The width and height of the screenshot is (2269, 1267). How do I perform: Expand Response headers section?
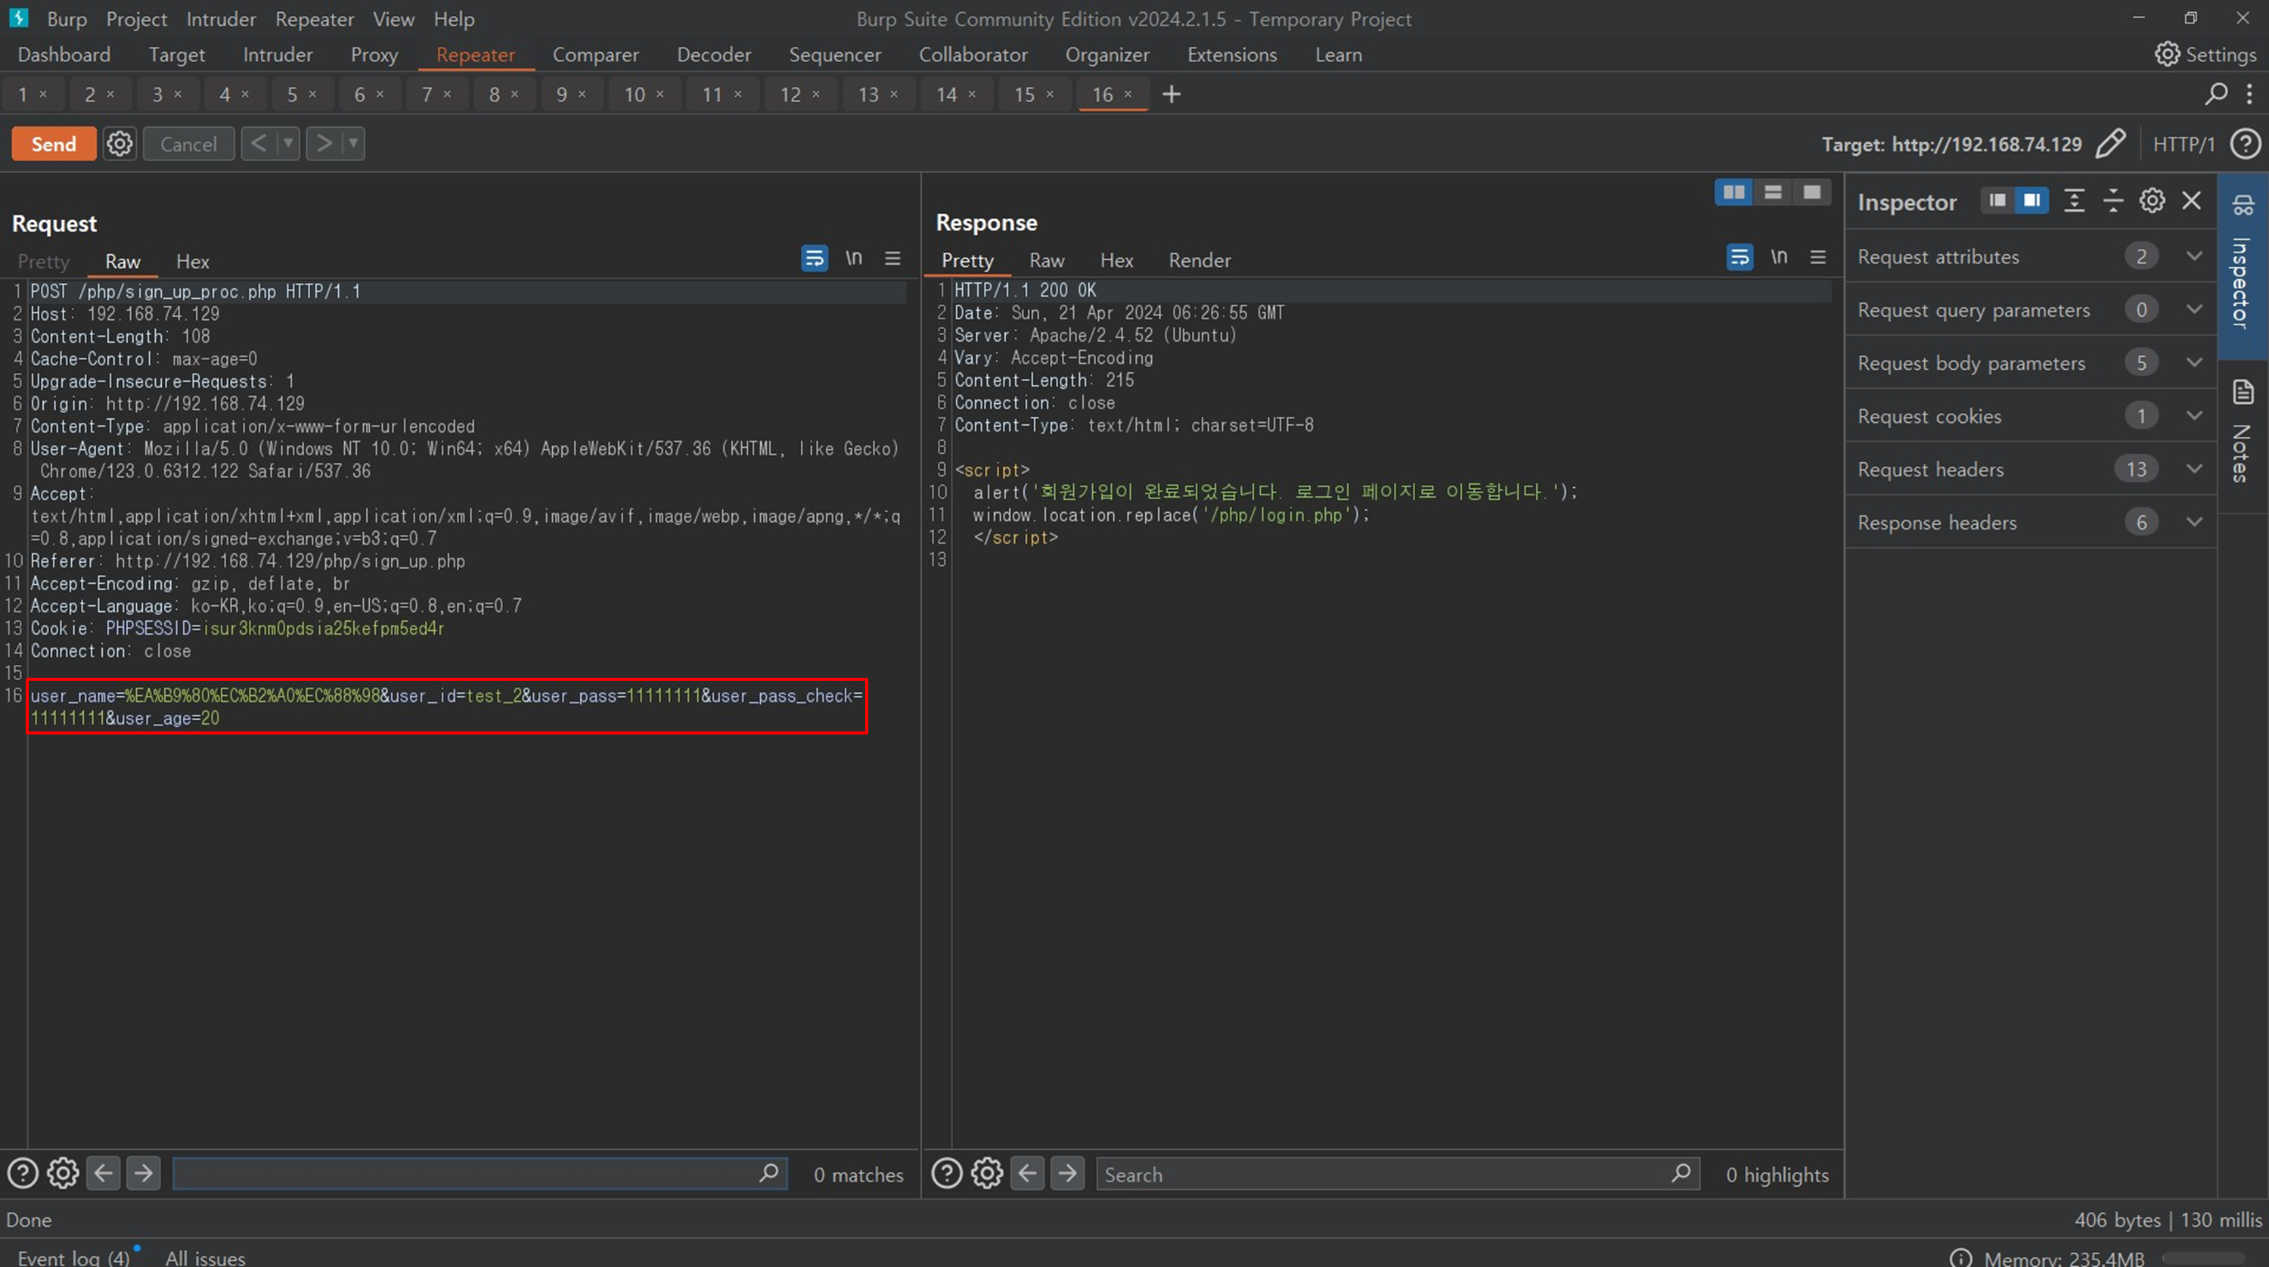click(2030, 522)
